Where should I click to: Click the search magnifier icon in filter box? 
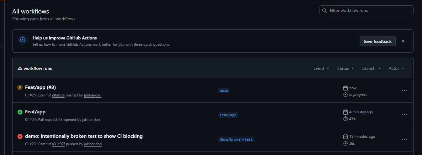pos(325,11)
